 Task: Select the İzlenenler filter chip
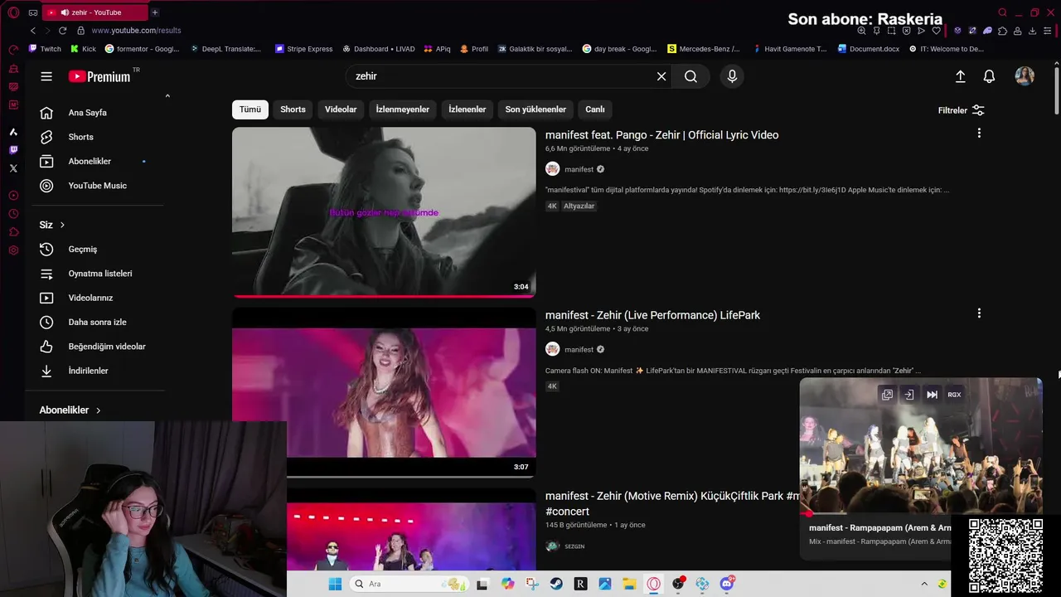click(468, 109)
